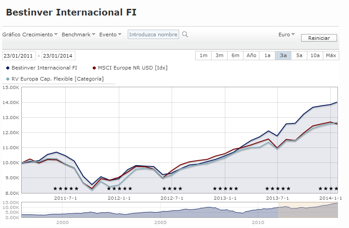Select the Máx time range
Screen dimensions: 349x228
[331, 55]
